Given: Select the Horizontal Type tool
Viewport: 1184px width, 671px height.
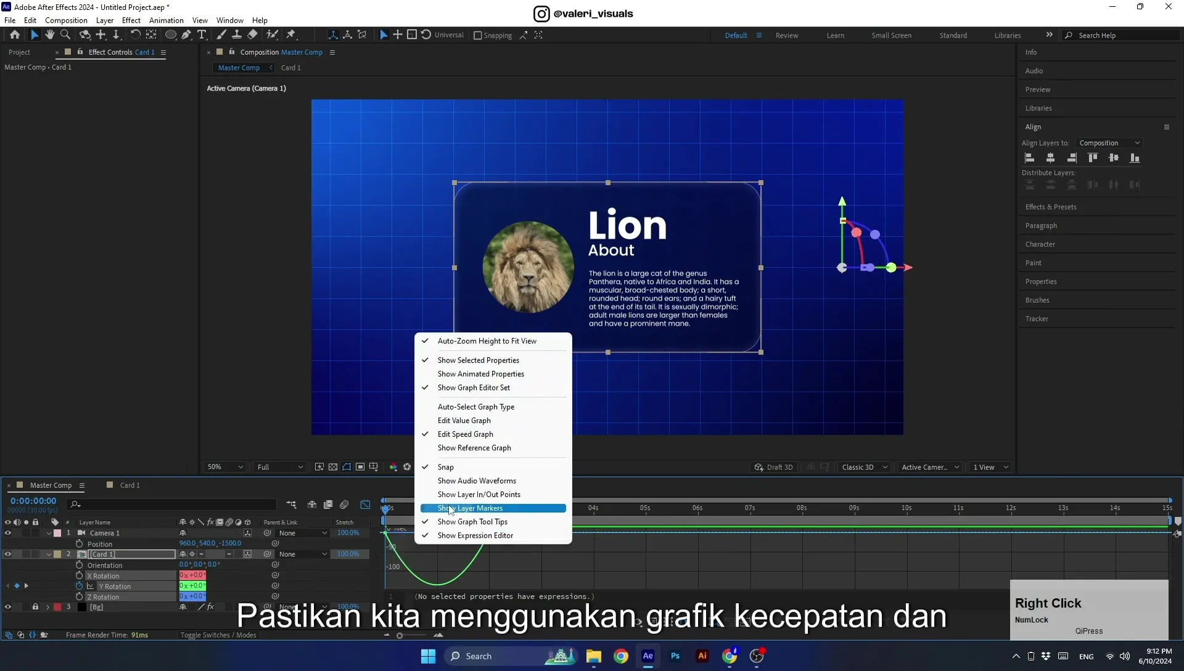Looking at the screenshot, I should (x=202, y=35).
